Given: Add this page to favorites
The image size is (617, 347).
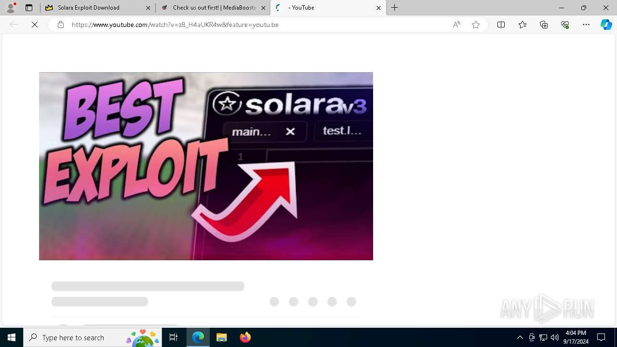Looking at the screenshot, I should (x=476, y=25).
